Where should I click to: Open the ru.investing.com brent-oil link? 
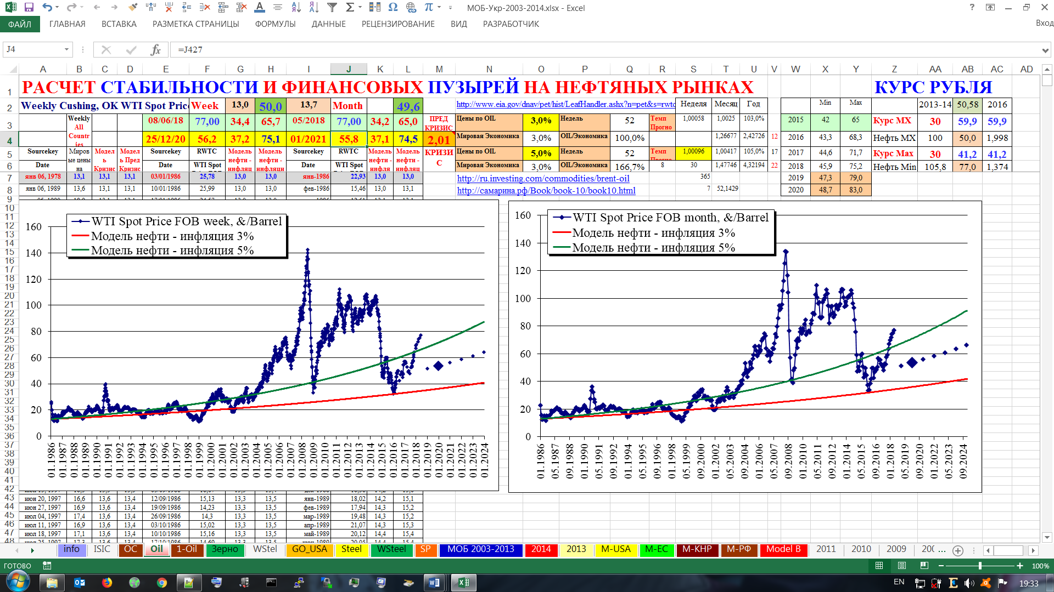(543, 179)
